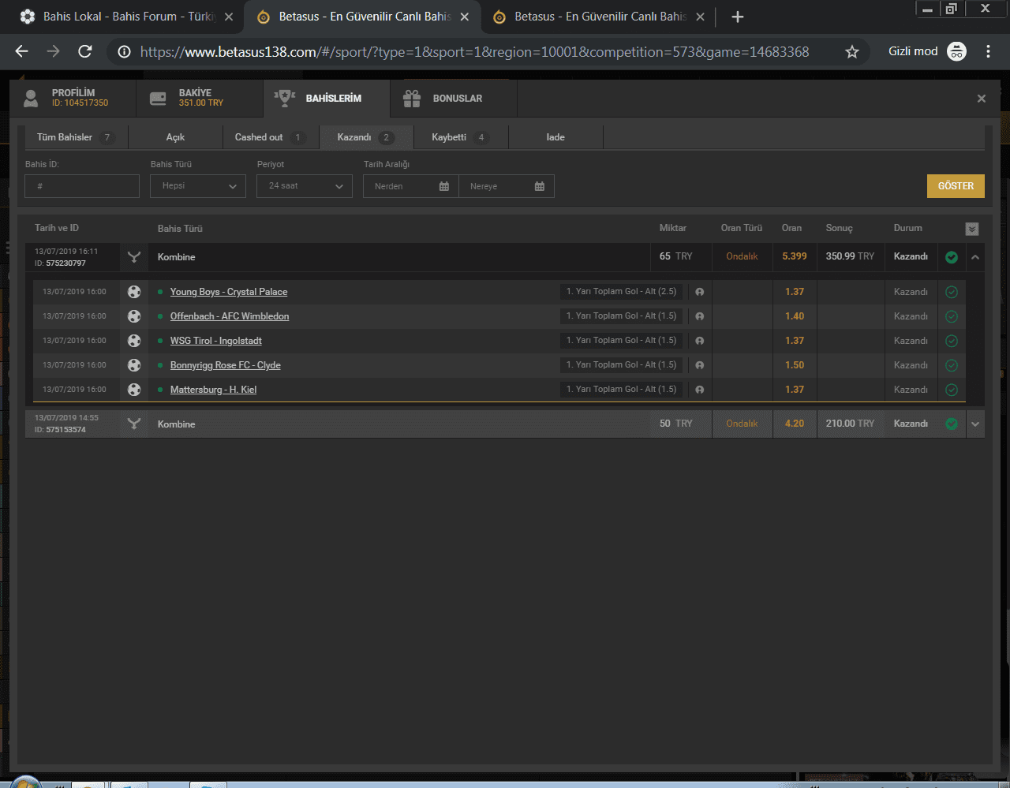Click football icon of Bonnyrigg Rose row
This screenshot has width=1010, height=788.
click(x=134, y=365)
